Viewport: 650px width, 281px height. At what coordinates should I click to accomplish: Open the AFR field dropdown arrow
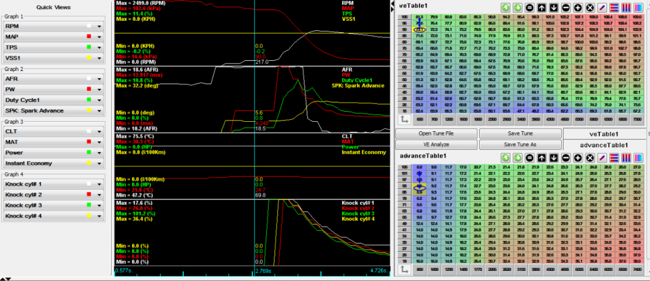pyautogui.click(x=100, y=79)
